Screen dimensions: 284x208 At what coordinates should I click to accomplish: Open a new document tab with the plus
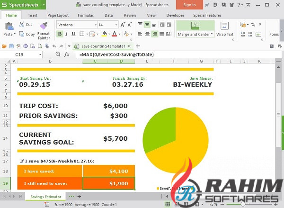(138, 46)
